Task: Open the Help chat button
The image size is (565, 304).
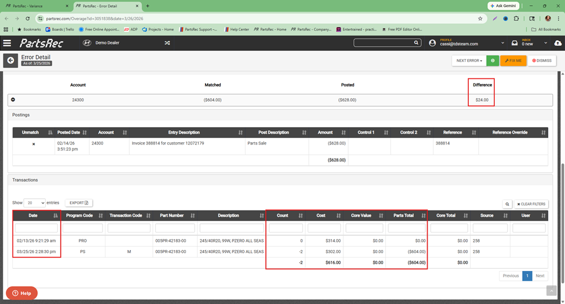Action: tap(21, 293)
